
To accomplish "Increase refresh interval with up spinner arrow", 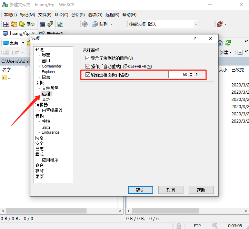I will click(x=191, y=73).
